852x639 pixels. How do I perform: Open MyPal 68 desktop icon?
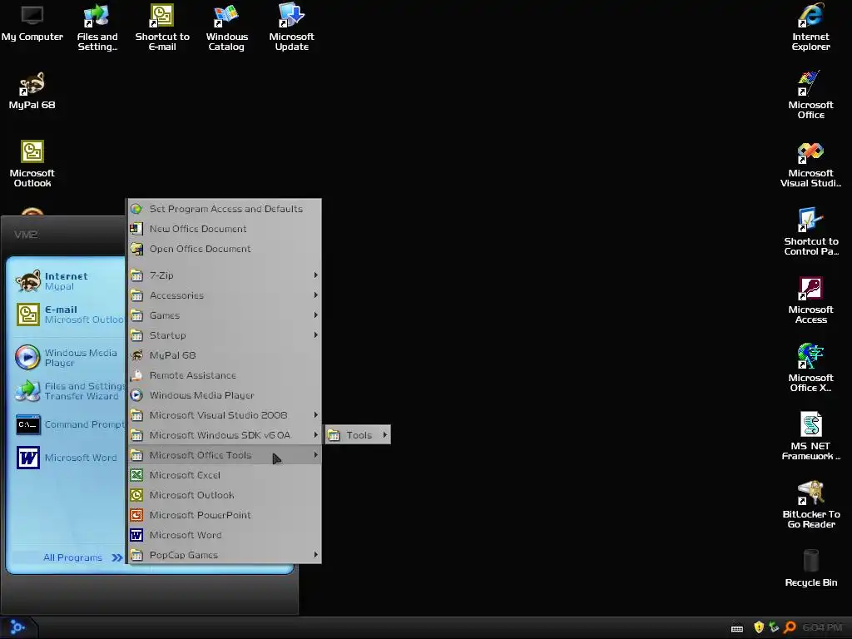click(x=32, y=91)
